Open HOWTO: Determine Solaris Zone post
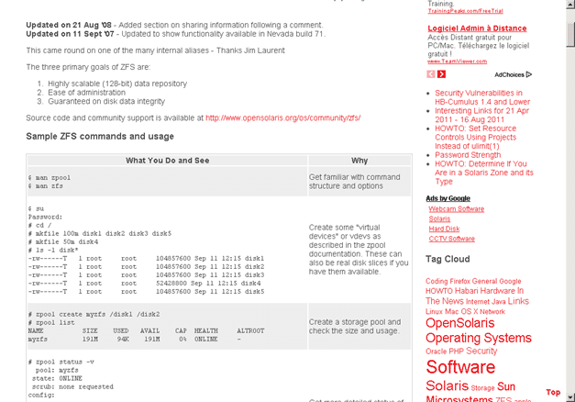This screenshot has height=402, width=575. 484,173
